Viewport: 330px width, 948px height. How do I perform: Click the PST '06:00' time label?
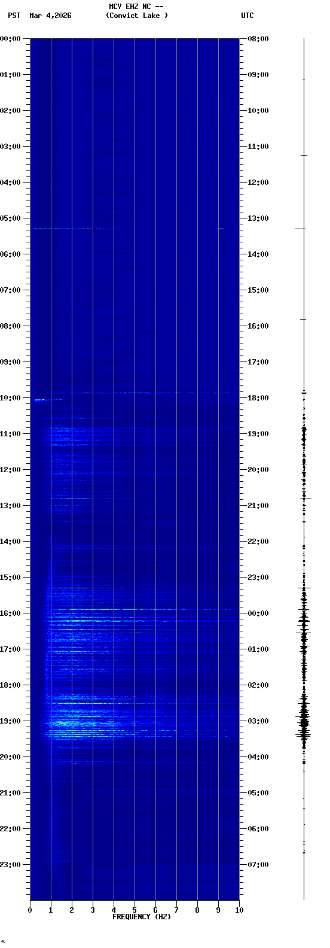click(11, 254)
